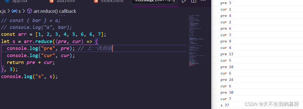Click the console.log("cur", cur) line

click(41, 55)
